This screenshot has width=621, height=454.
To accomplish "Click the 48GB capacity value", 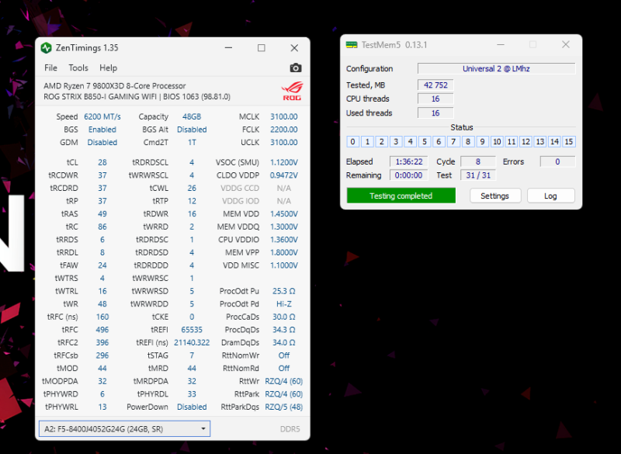I will click(x=192, y=116).
